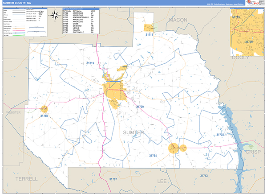Screen dimensions: 267x194
Task: Click the Americus orange city area
Action: (x=115, y=91)
